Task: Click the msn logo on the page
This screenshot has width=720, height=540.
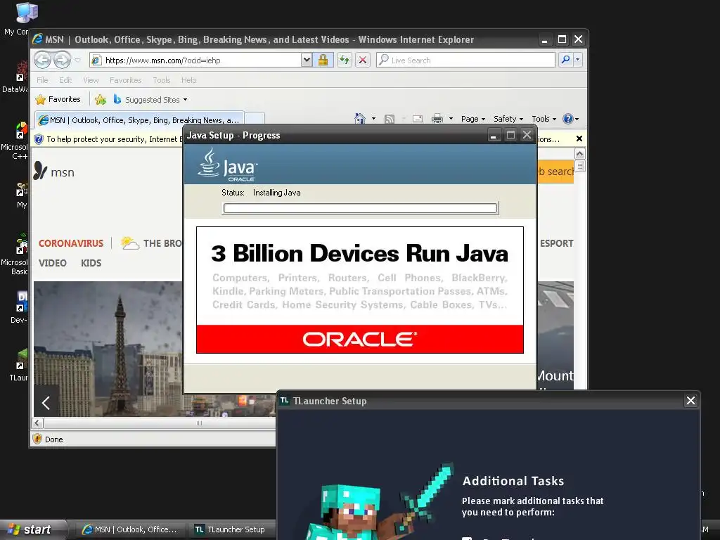Action: coord(53,172)
